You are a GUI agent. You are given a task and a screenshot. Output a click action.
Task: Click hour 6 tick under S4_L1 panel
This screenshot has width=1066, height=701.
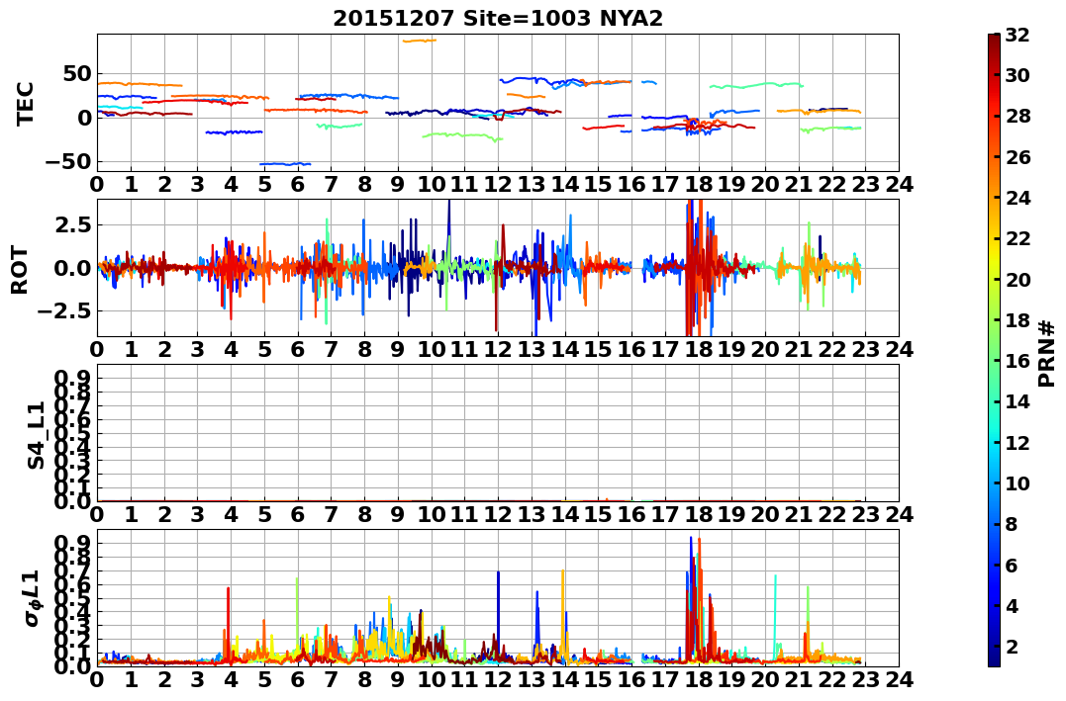[298, 514]
